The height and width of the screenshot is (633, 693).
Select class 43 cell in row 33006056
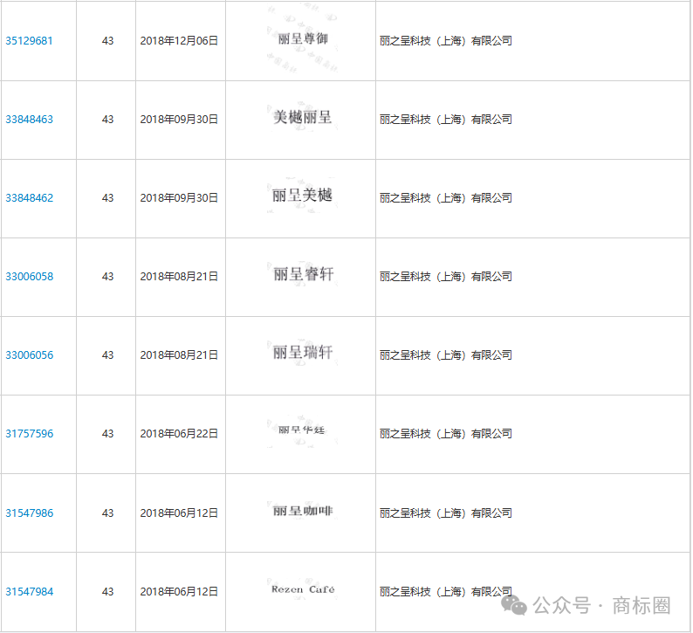[x=108, y=355]
